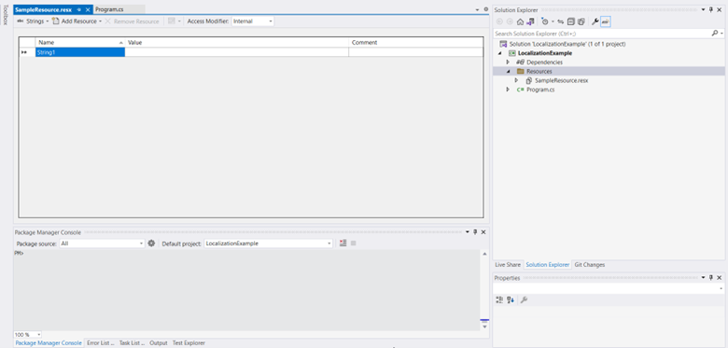Click the Solution Explorer Forward arrow

pos(510,21)
